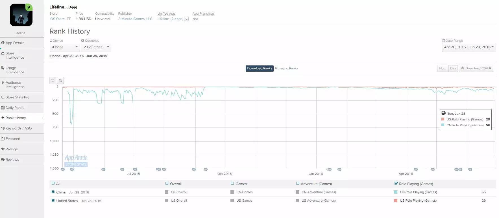Click the magnifier zoom icon above the chart

pos(60,80)
